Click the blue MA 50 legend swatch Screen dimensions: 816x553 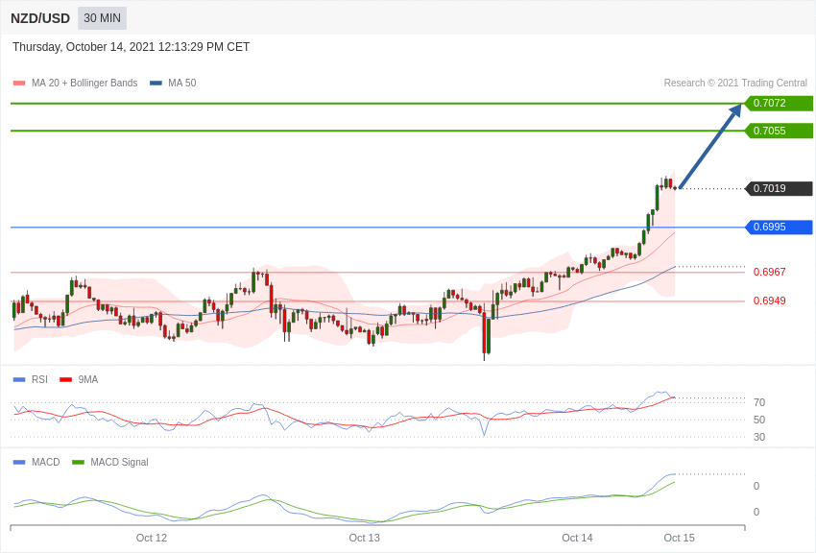156,84
